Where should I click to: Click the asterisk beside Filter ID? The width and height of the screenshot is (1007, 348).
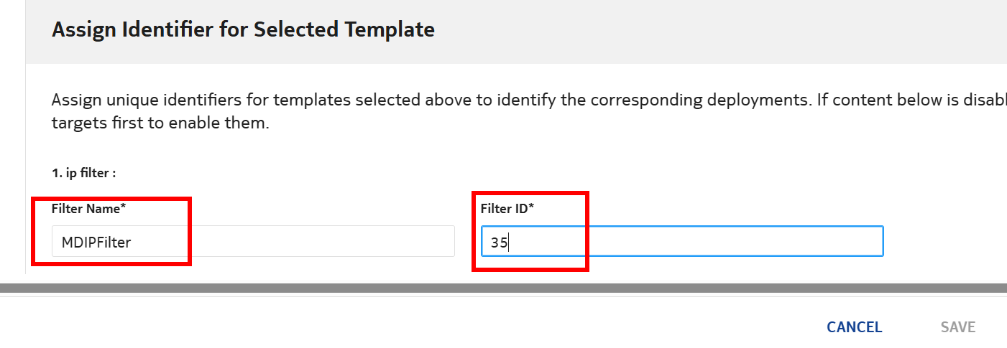[x=532, y=208]
